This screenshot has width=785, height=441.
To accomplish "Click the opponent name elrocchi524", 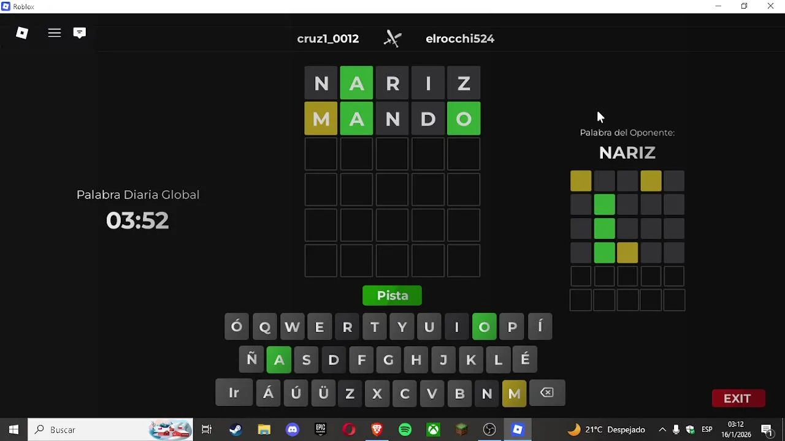I will click(460, 39).
